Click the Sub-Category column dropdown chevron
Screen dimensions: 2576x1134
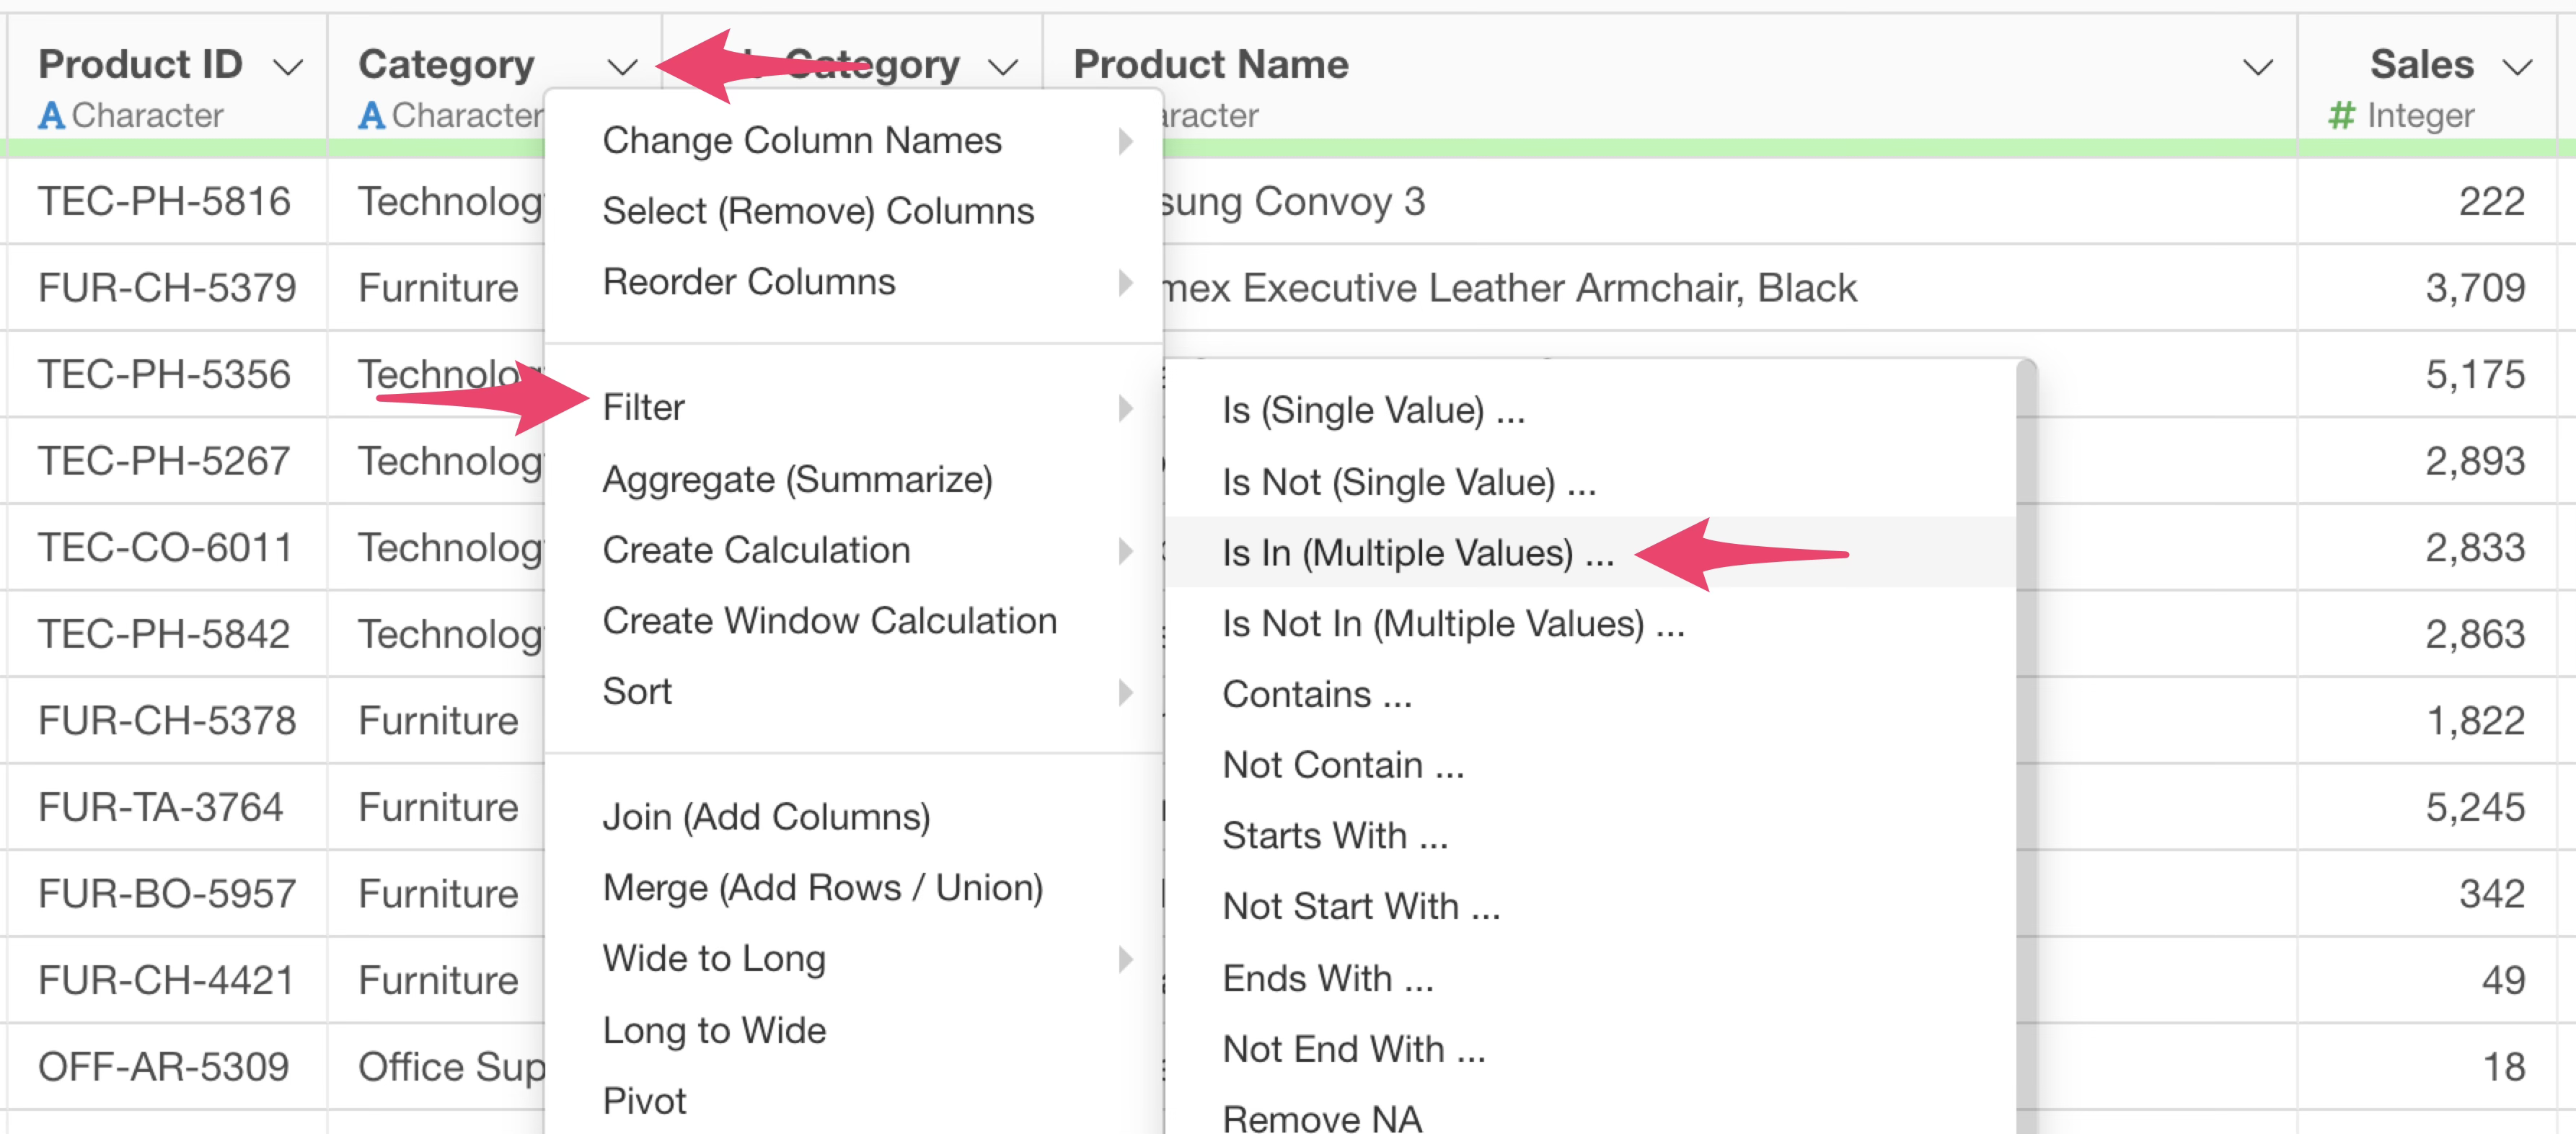(1002, 67)
